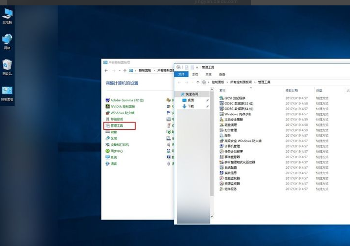The image size is (350, 246).
Task: Click the 同步中心 link
Action: coord(117,151)
